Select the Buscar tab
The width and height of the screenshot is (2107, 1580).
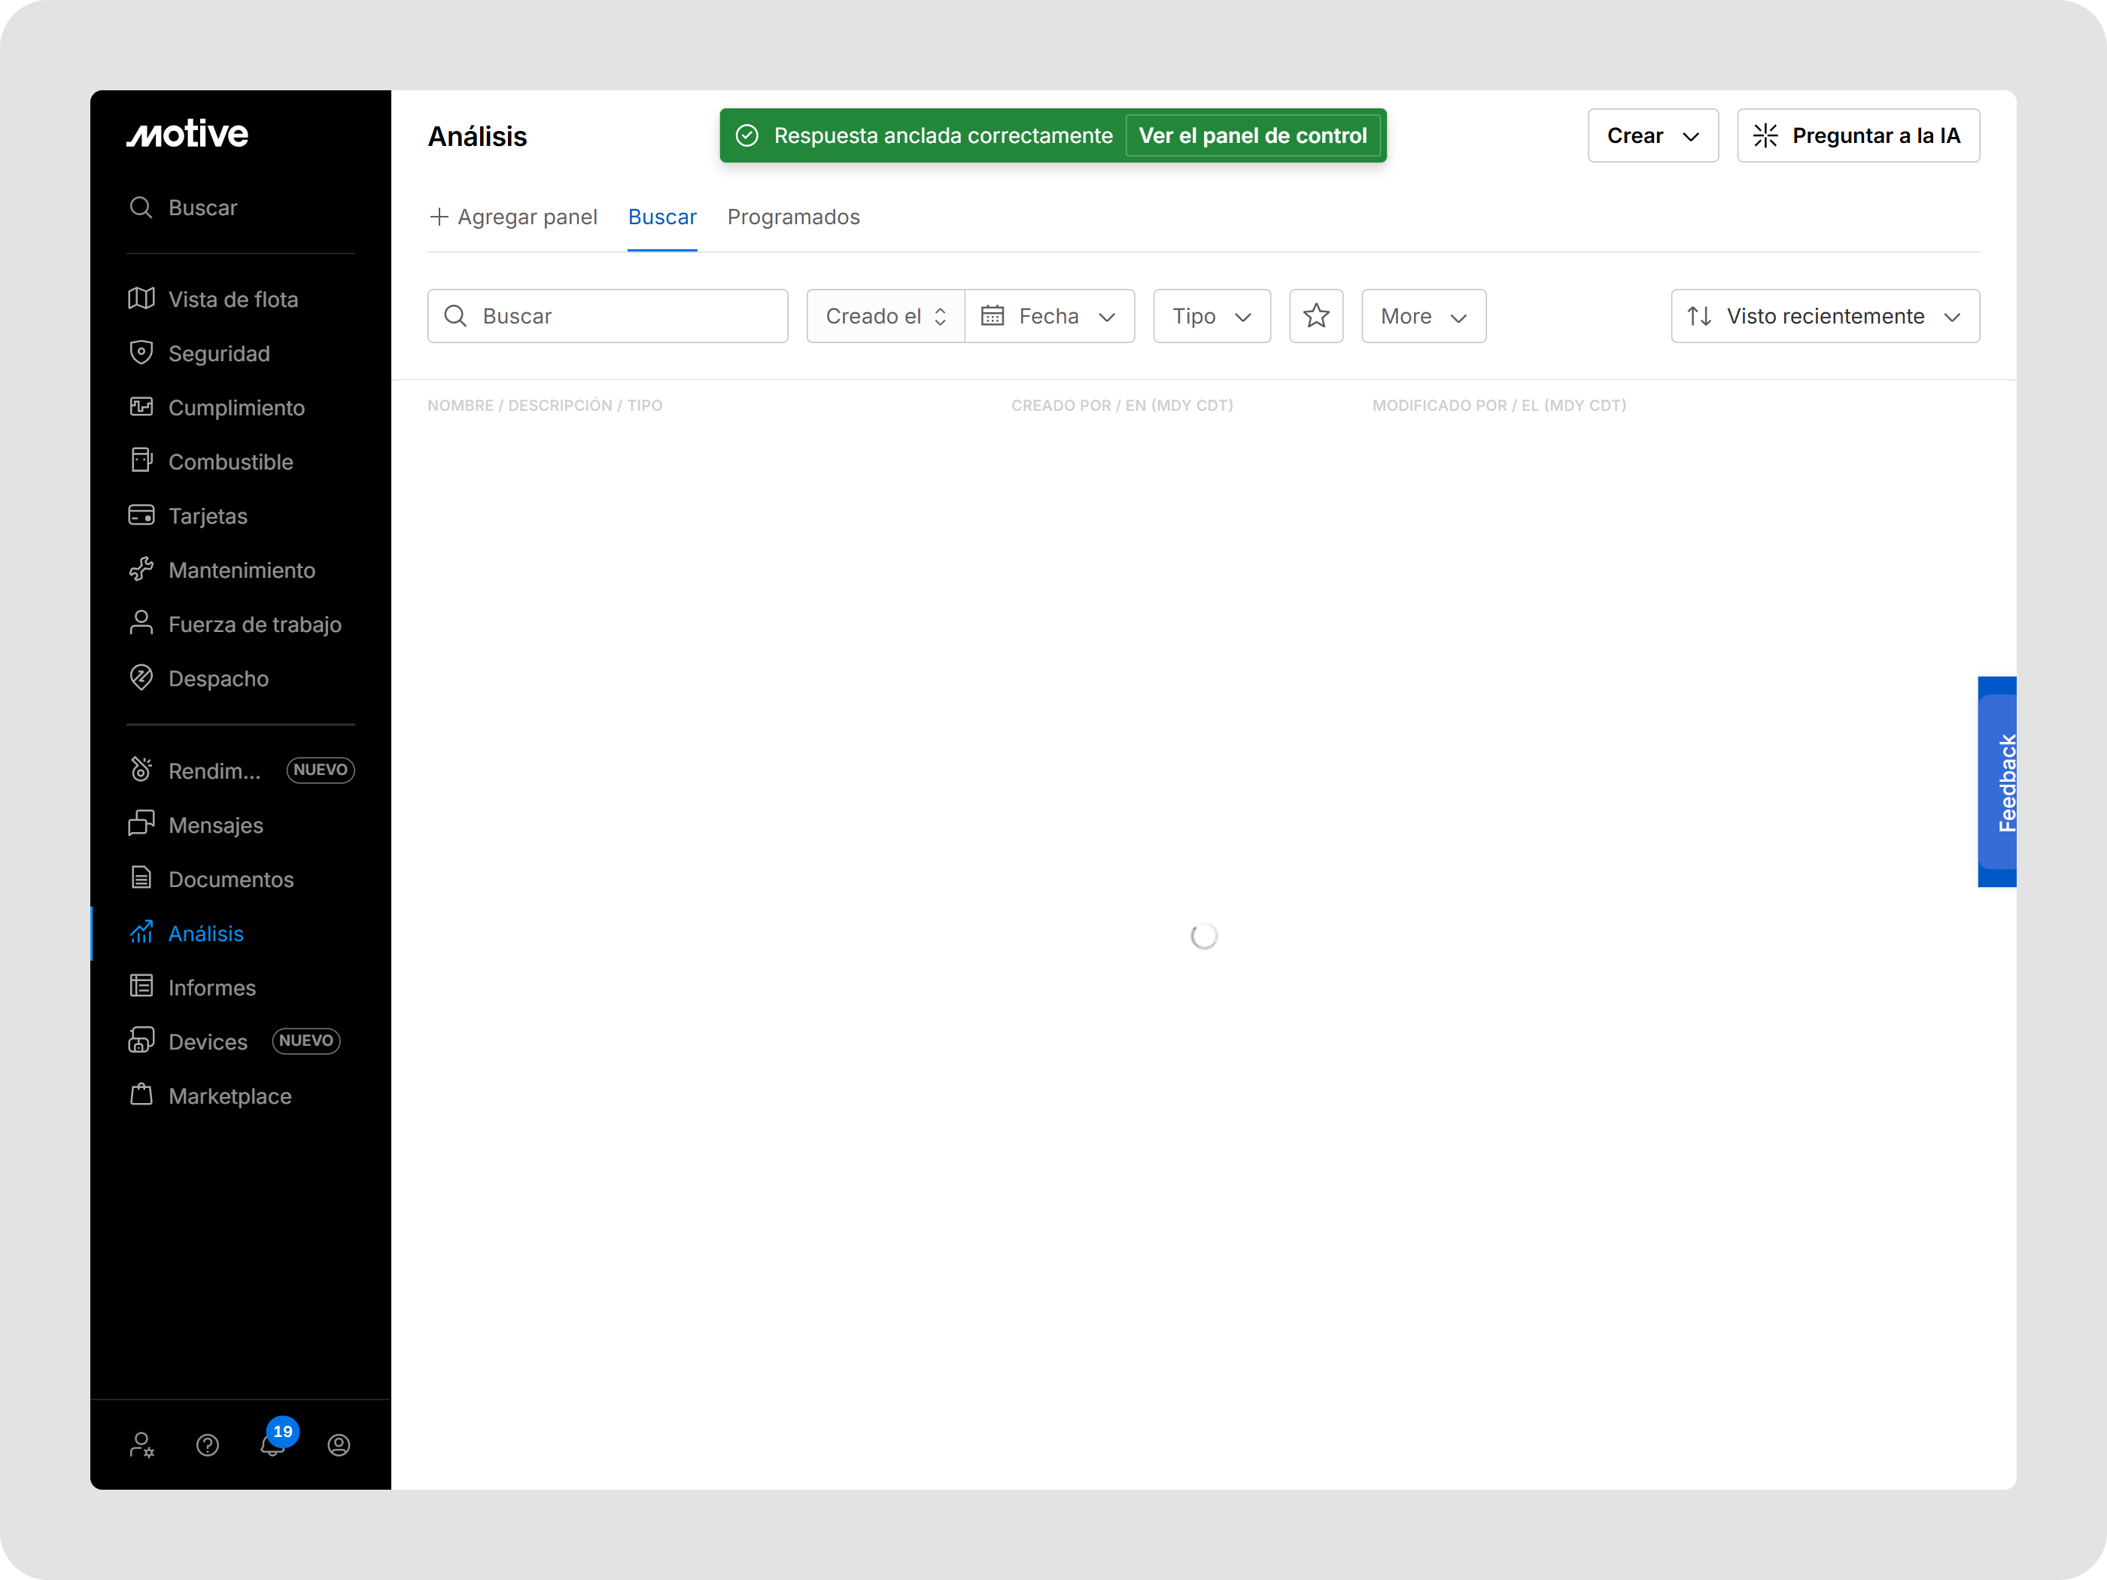point(662,217)
